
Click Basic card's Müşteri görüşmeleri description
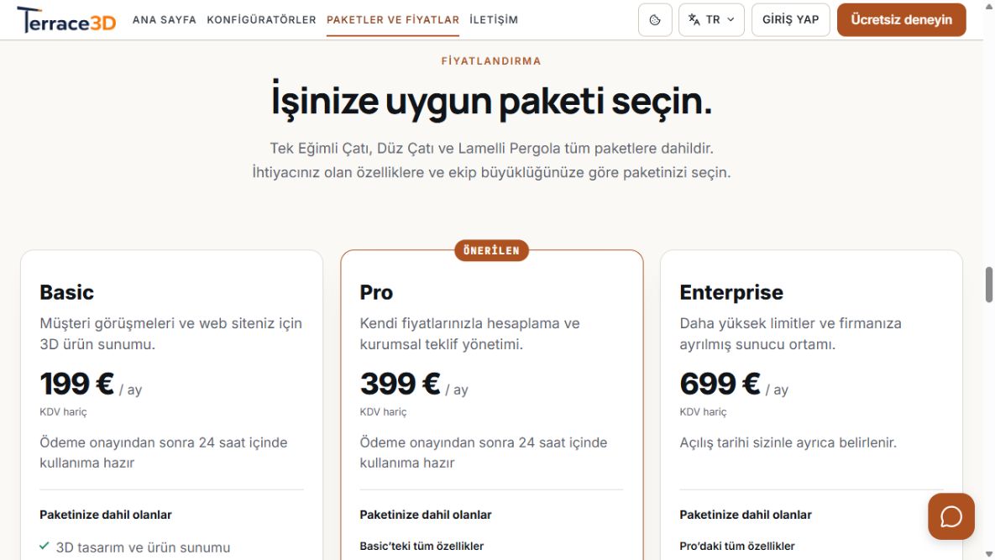[170, 333]
